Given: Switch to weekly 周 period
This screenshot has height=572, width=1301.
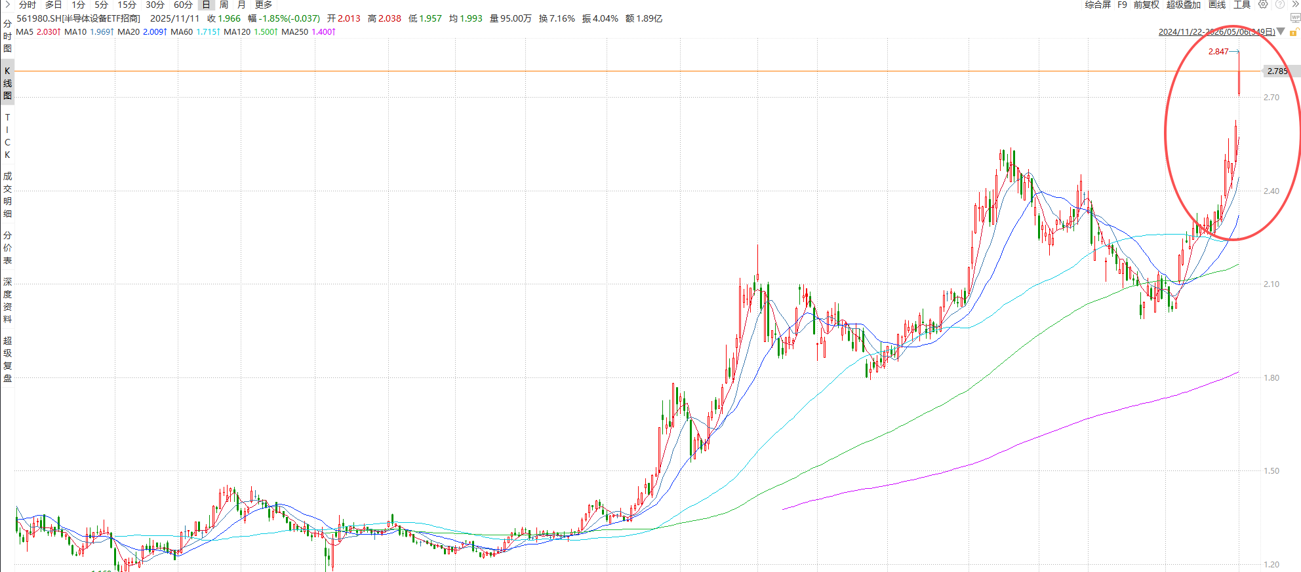Looking at the screenshot, I should coord(224,5).
